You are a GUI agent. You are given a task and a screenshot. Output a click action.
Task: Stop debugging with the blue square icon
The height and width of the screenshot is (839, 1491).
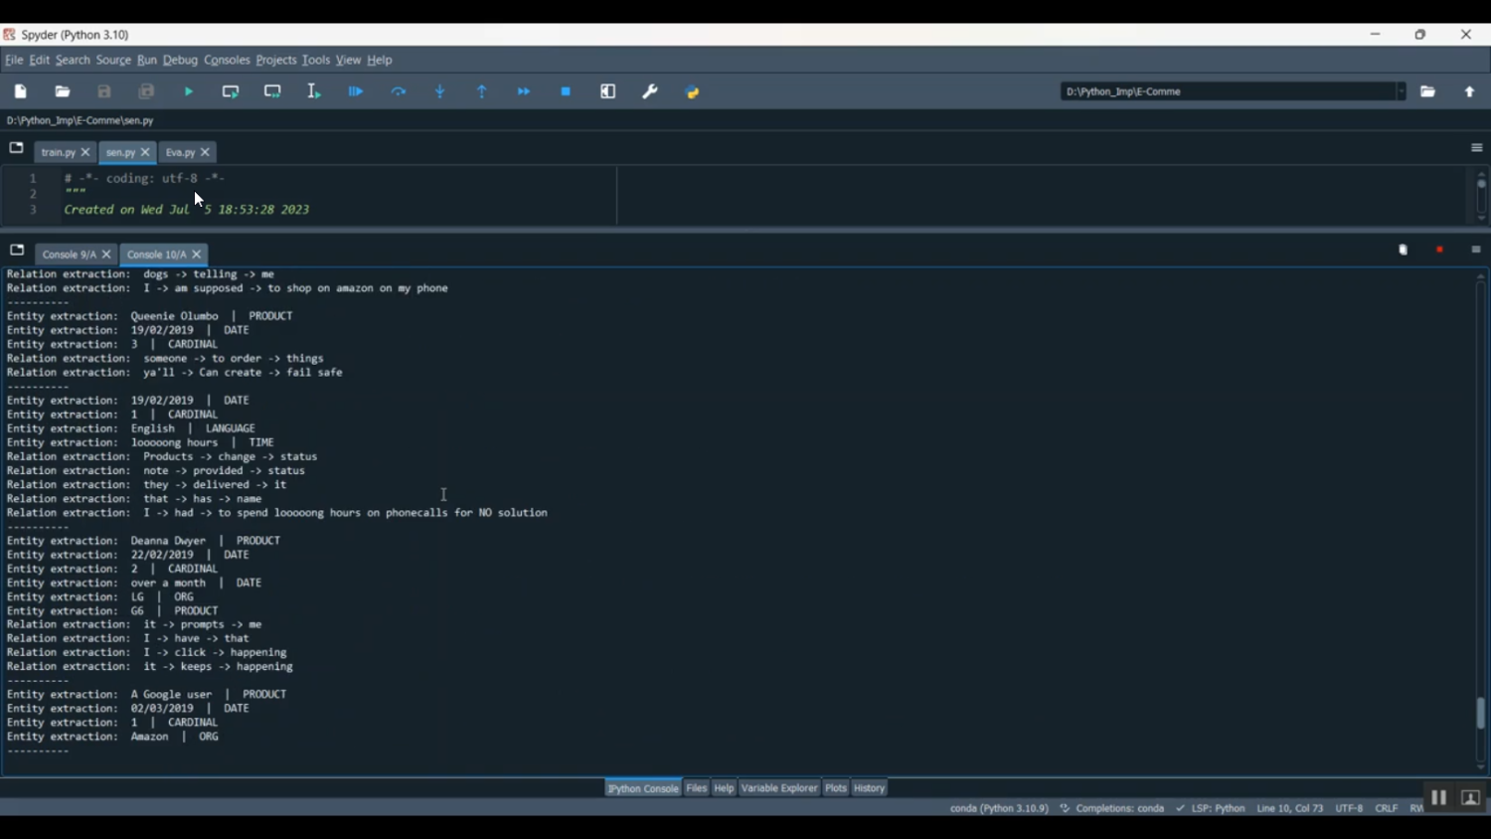[566, 91]
